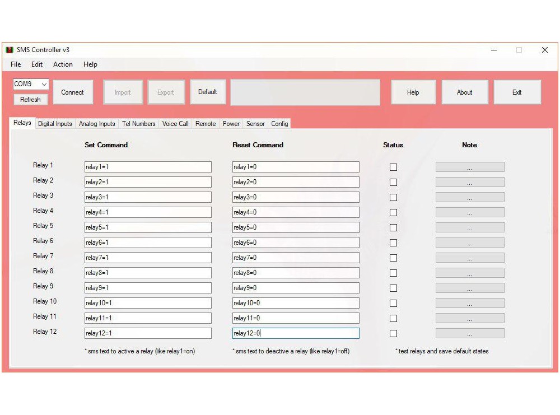Open the Voice Call tab
This screenshot has height=415, width=560.
175,124
